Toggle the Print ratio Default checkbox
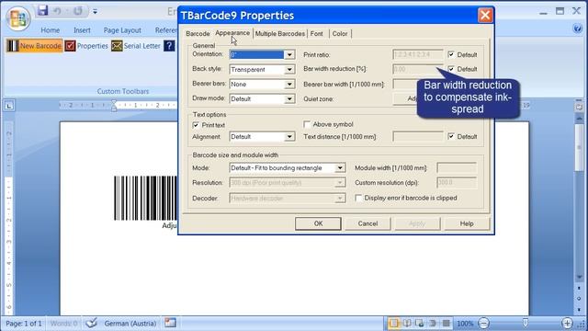The height and width of the screenshot is (331, 588). point(451,54)
